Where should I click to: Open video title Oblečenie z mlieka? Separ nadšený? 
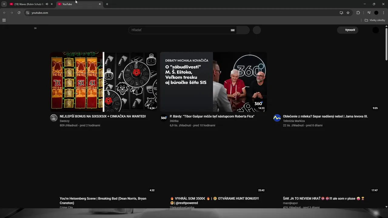click(325, 116)
